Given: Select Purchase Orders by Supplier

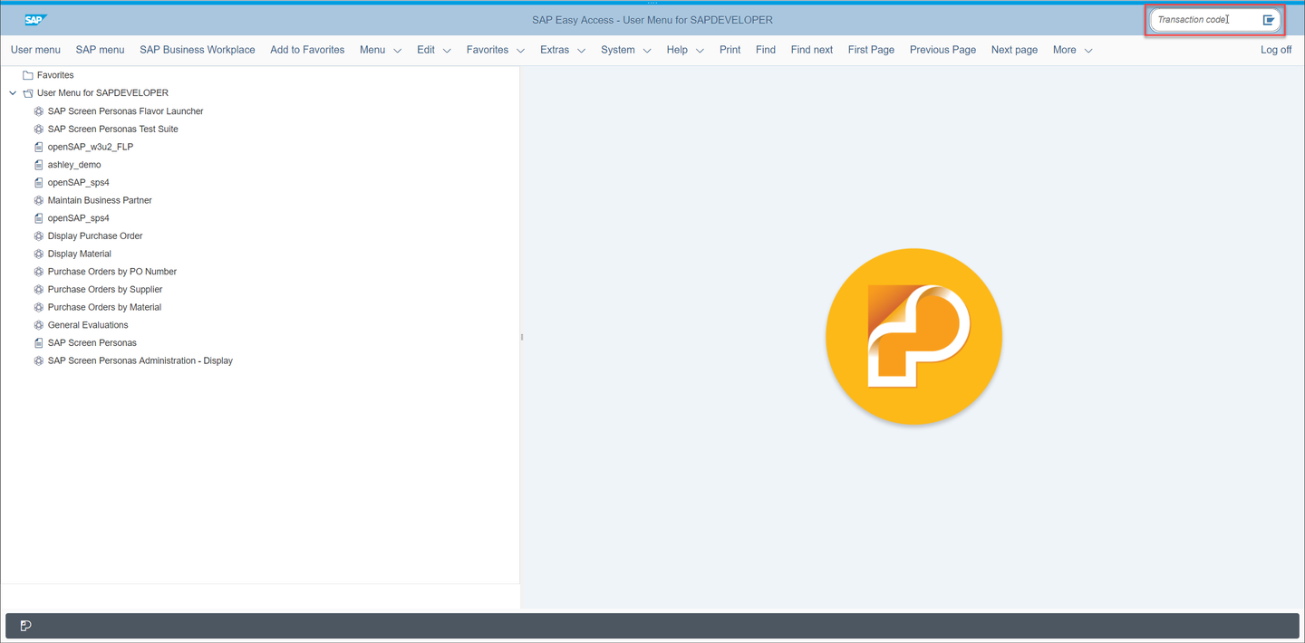Looking at the screenshot, I should tap(105, 290).
